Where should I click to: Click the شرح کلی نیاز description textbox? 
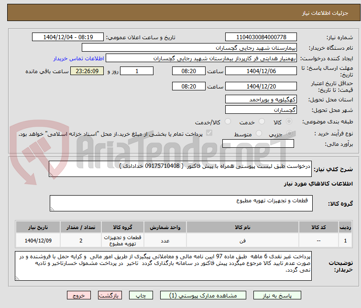[x=180, y=169]
